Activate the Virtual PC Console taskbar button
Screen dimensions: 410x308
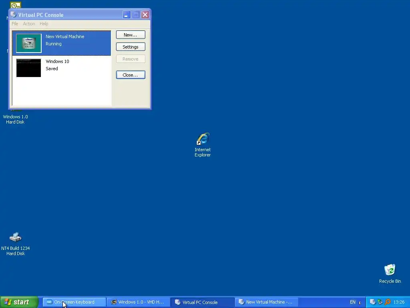click(x=202, y=302)
